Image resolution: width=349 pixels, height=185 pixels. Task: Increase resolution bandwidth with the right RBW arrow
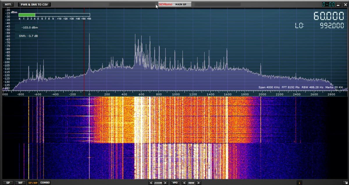(199, 183)
